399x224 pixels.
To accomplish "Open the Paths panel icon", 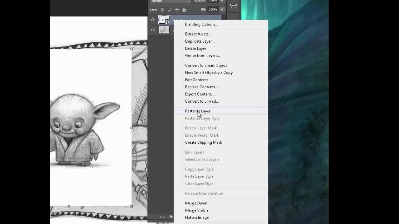I will [233, 6].
